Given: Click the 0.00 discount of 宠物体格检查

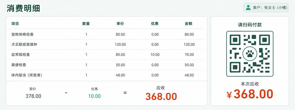Looking at the screenshot, I should [155, 35].
